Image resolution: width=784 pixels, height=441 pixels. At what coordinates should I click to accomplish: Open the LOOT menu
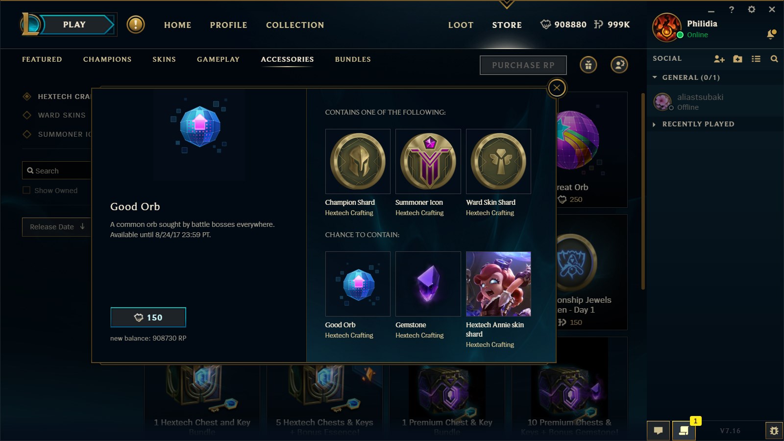coord(461,25)
